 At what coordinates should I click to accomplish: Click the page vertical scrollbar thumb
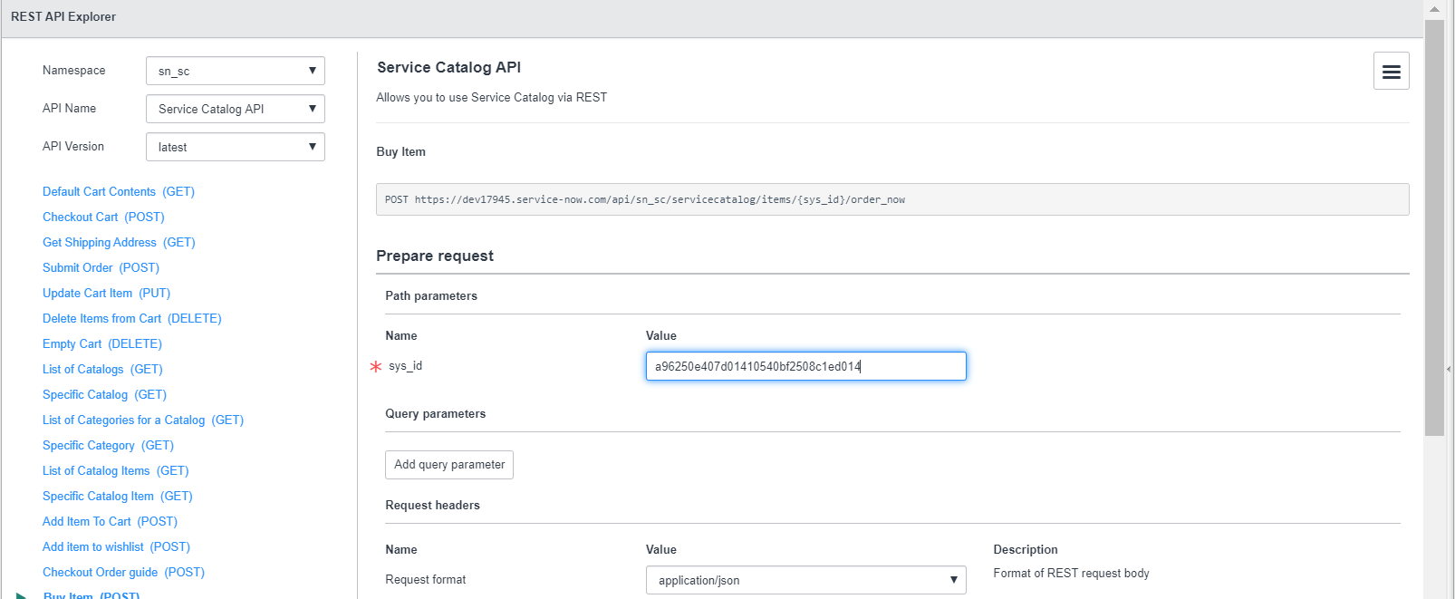pos(1434,227)
